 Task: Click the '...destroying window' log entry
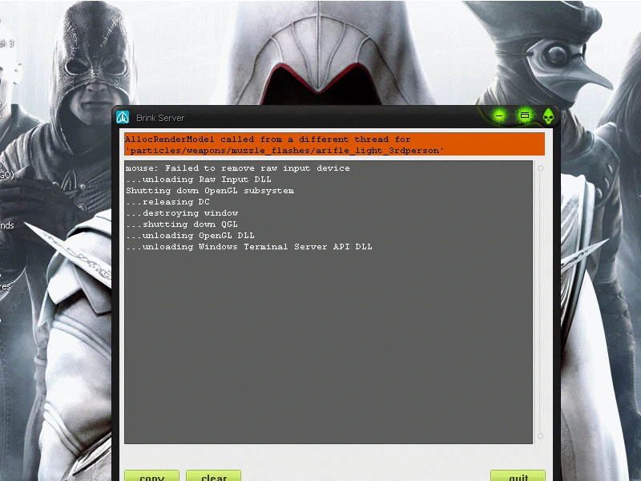182,213
